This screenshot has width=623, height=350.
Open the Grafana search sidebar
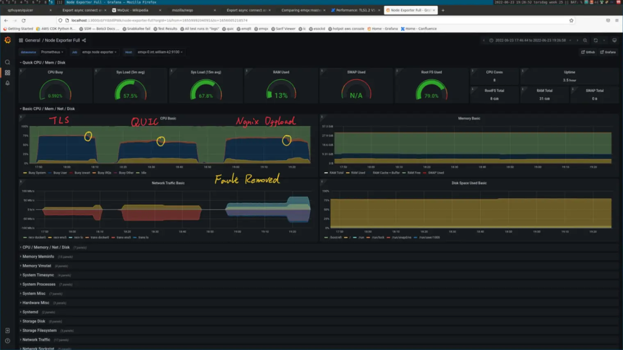tap(7, 62)
